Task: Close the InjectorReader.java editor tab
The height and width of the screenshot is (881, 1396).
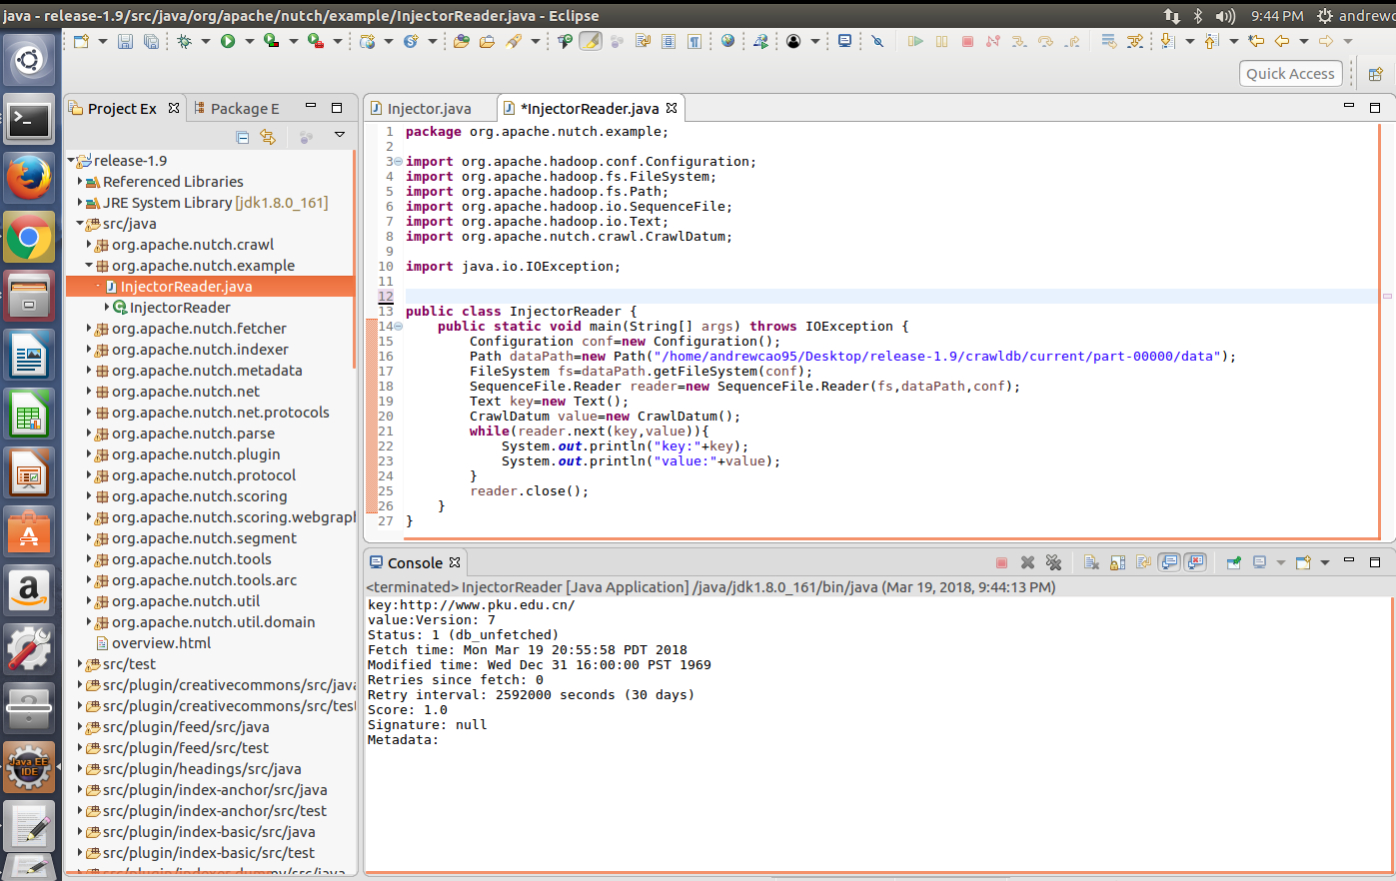Action: [x=672, y=108]
